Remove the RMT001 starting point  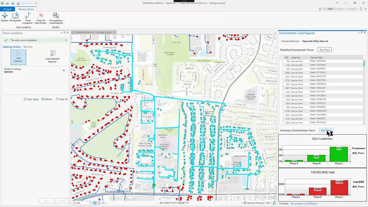point(64,70)
